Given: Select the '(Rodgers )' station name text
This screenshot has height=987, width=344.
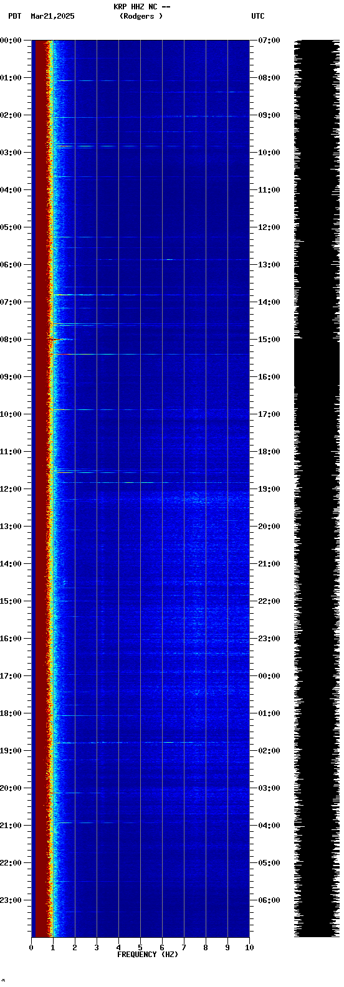Looking at the screenshot, I should 141,16.
